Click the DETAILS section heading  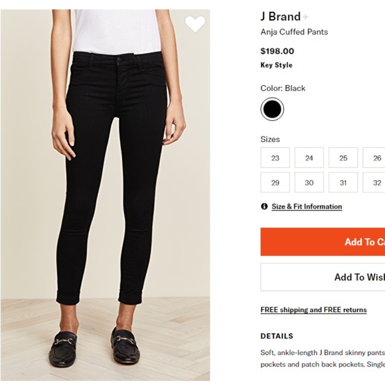pyautogui.click(x=277, y=336)
